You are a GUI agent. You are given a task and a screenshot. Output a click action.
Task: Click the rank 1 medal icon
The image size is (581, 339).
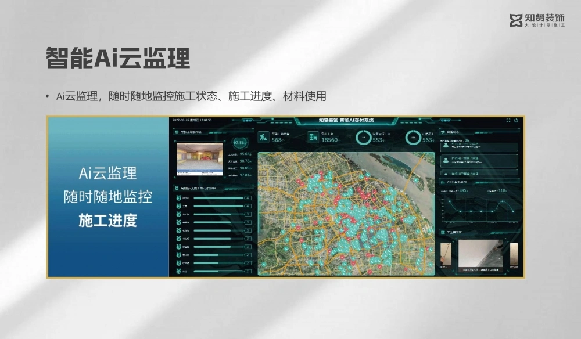(x=178, y=198)
